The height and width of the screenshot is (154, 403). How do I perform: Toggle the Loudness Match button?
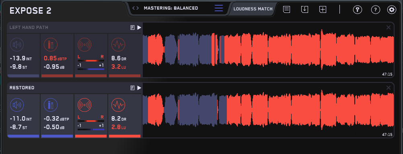tap(253, 9)
